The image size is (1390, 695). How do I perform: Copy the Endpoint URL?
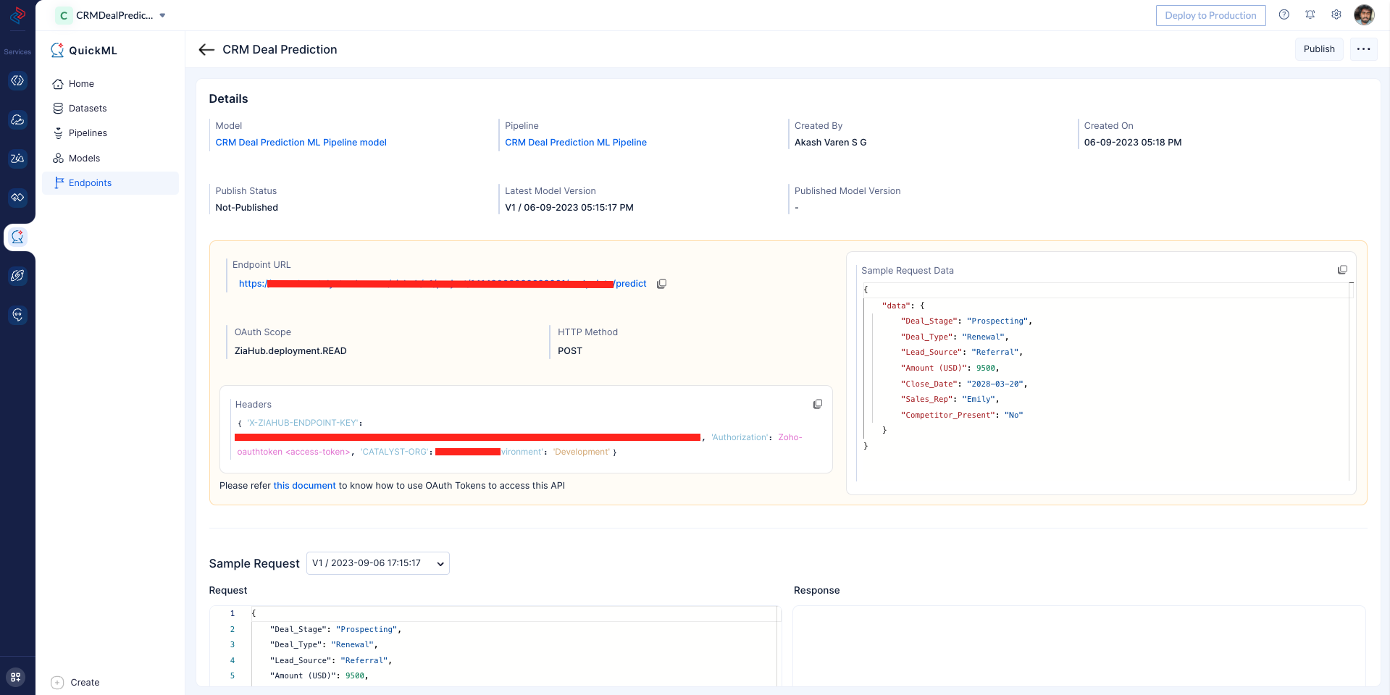tap(661, 284)
